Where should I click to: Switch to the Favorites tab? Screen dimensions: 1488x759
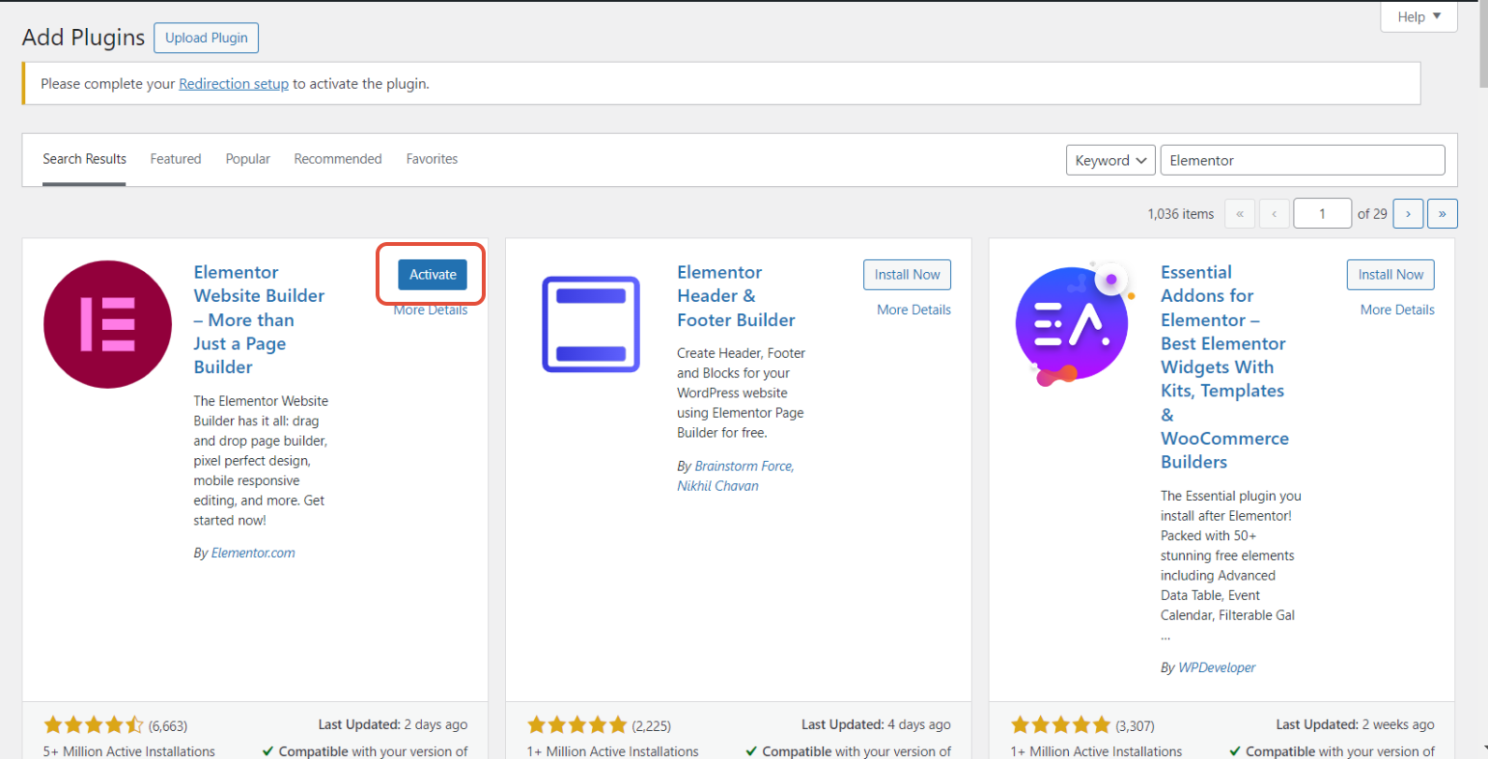coord(432,159)
